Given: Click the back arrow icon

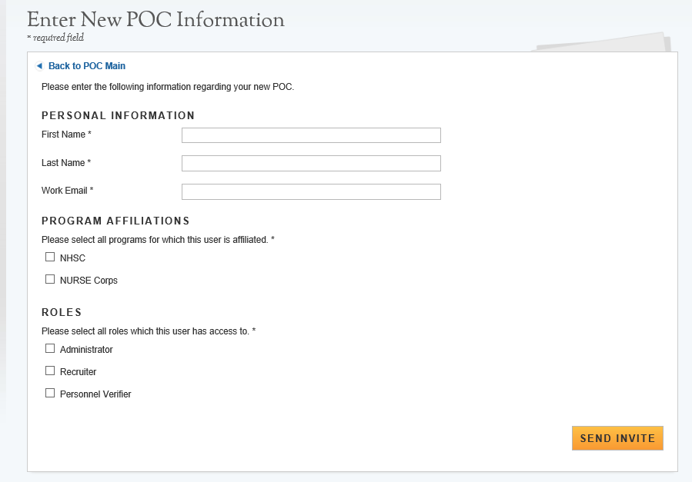Looking at the screenshot, I should pos(38,66).
